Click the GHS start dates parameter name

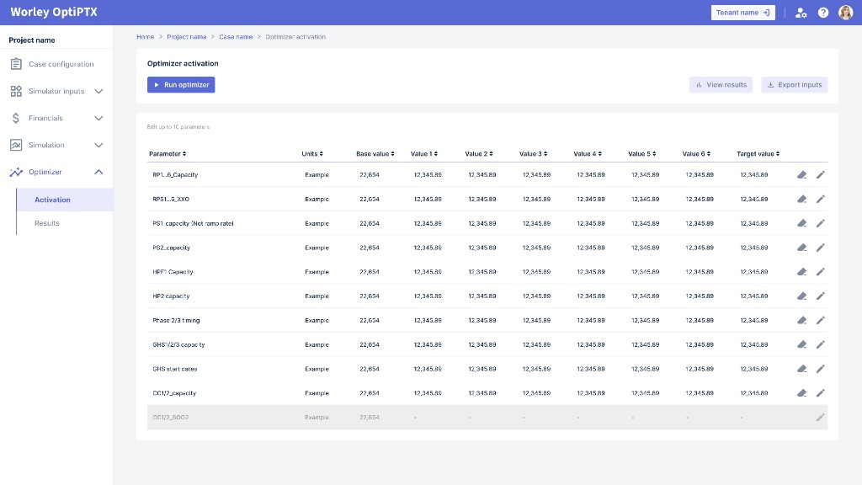(x=175, y=369)
